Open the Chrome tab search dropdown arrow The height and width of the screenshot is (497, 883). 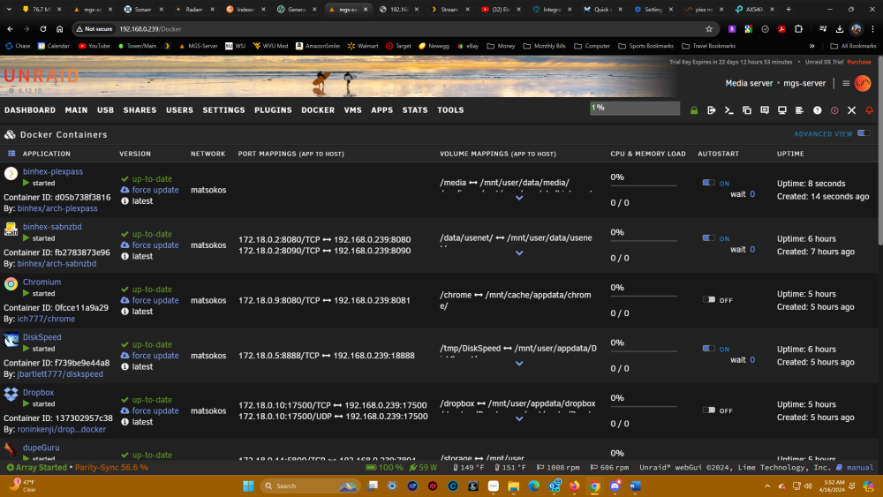tap(8, 9)
